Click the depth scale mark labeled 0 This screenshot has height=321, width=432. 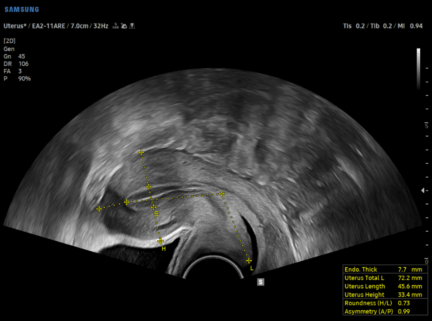pyautogui.click(x=427, y=261)
